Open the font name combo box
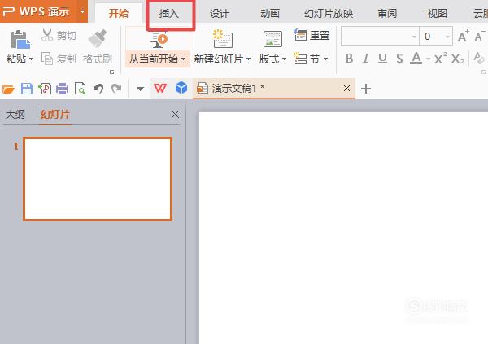488x344 pixels. [x=380, y=37]
